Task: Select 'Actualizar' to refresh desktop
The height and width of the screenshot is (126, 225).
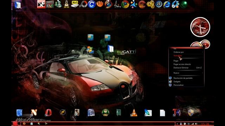Action: click(x=178, y=56)
